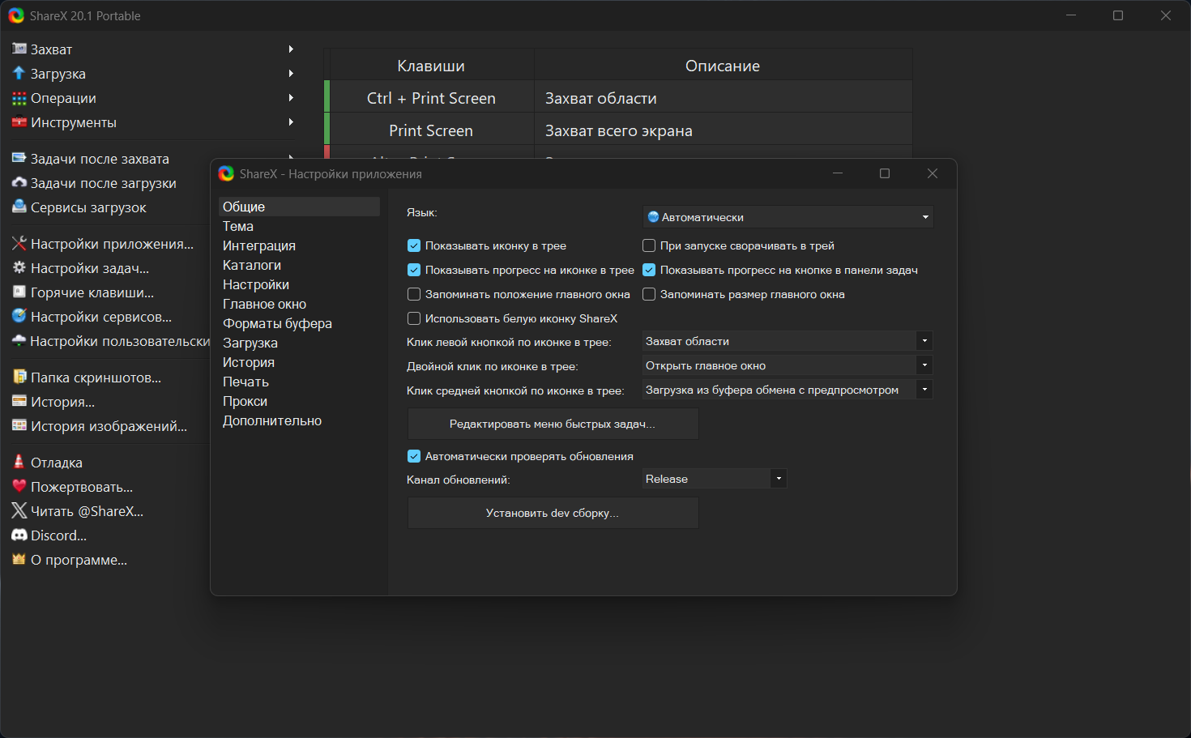Image resolution: width=1191 pixels, height=738 pixels.
Task: Click the ShareX logo in the main window title
Action: [16, 15]
